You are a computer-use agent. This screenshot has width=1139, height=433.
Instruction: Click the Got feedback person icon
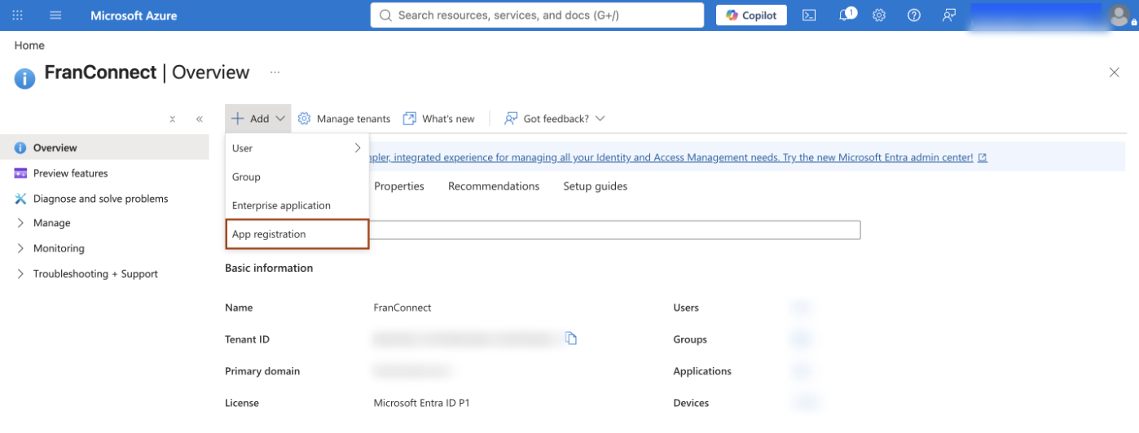pyautogui.click(x=511, y=119)
